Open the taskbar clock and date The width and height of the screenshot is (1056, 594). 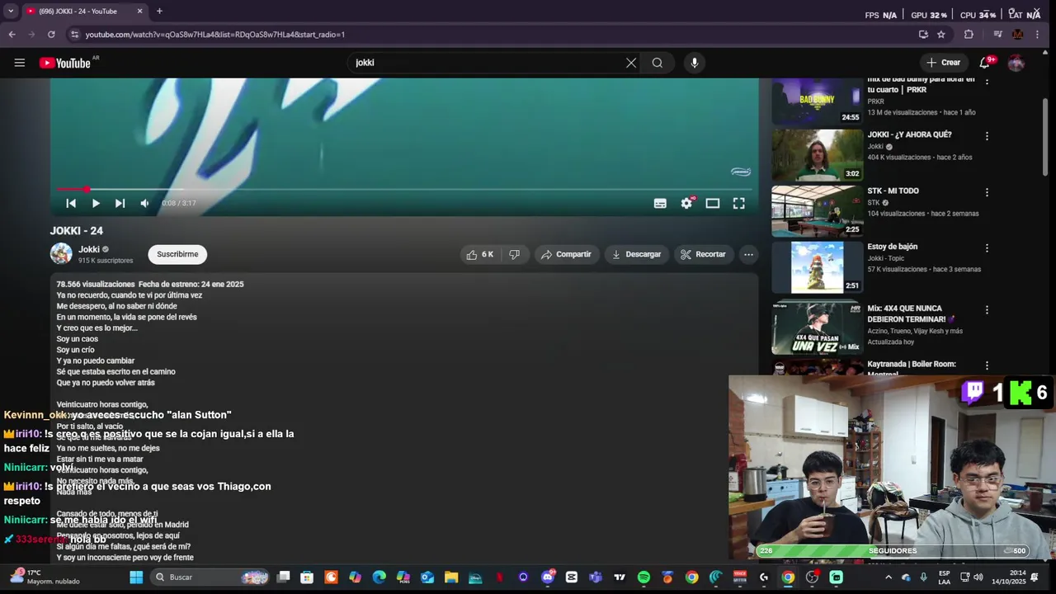pos(1008,577)
